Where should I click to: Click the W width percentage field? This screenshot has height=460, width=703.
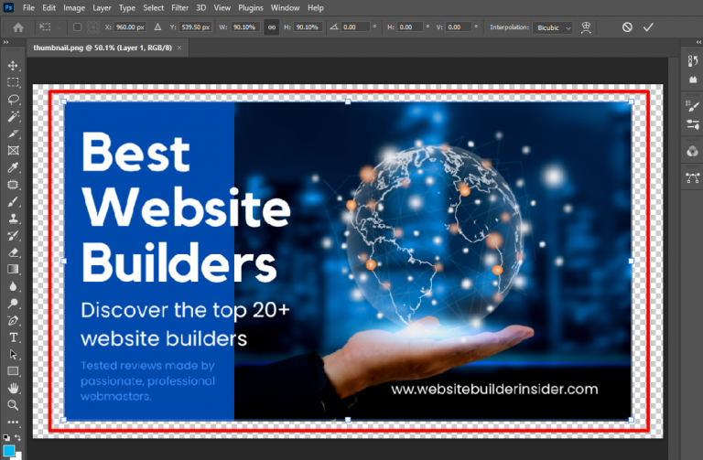pos(245,27)
